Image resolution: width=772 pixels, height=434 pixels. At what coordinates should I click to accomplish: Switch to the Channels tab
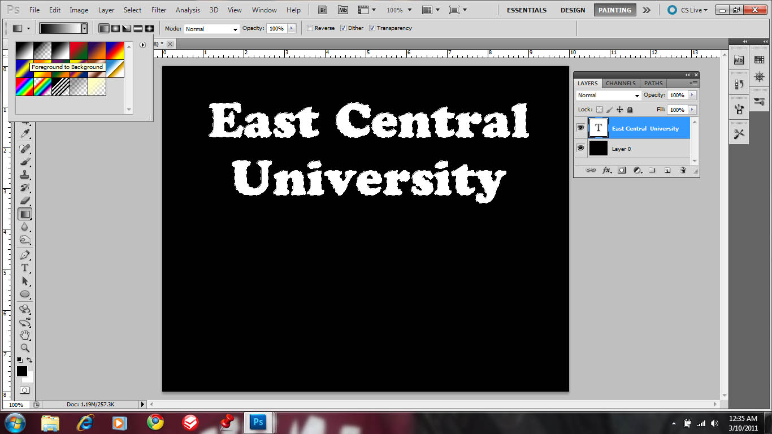(621, 83)
